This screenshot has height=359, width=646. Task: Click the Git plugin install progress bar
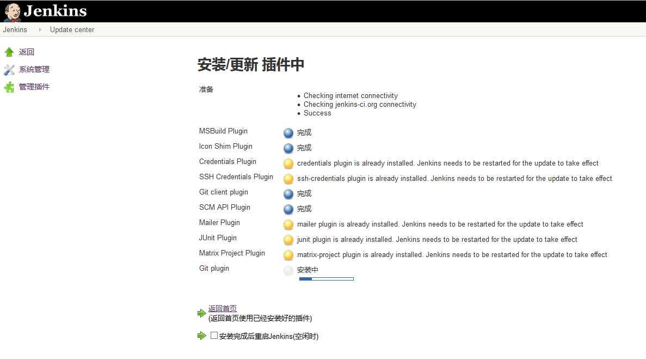(327, 279)
